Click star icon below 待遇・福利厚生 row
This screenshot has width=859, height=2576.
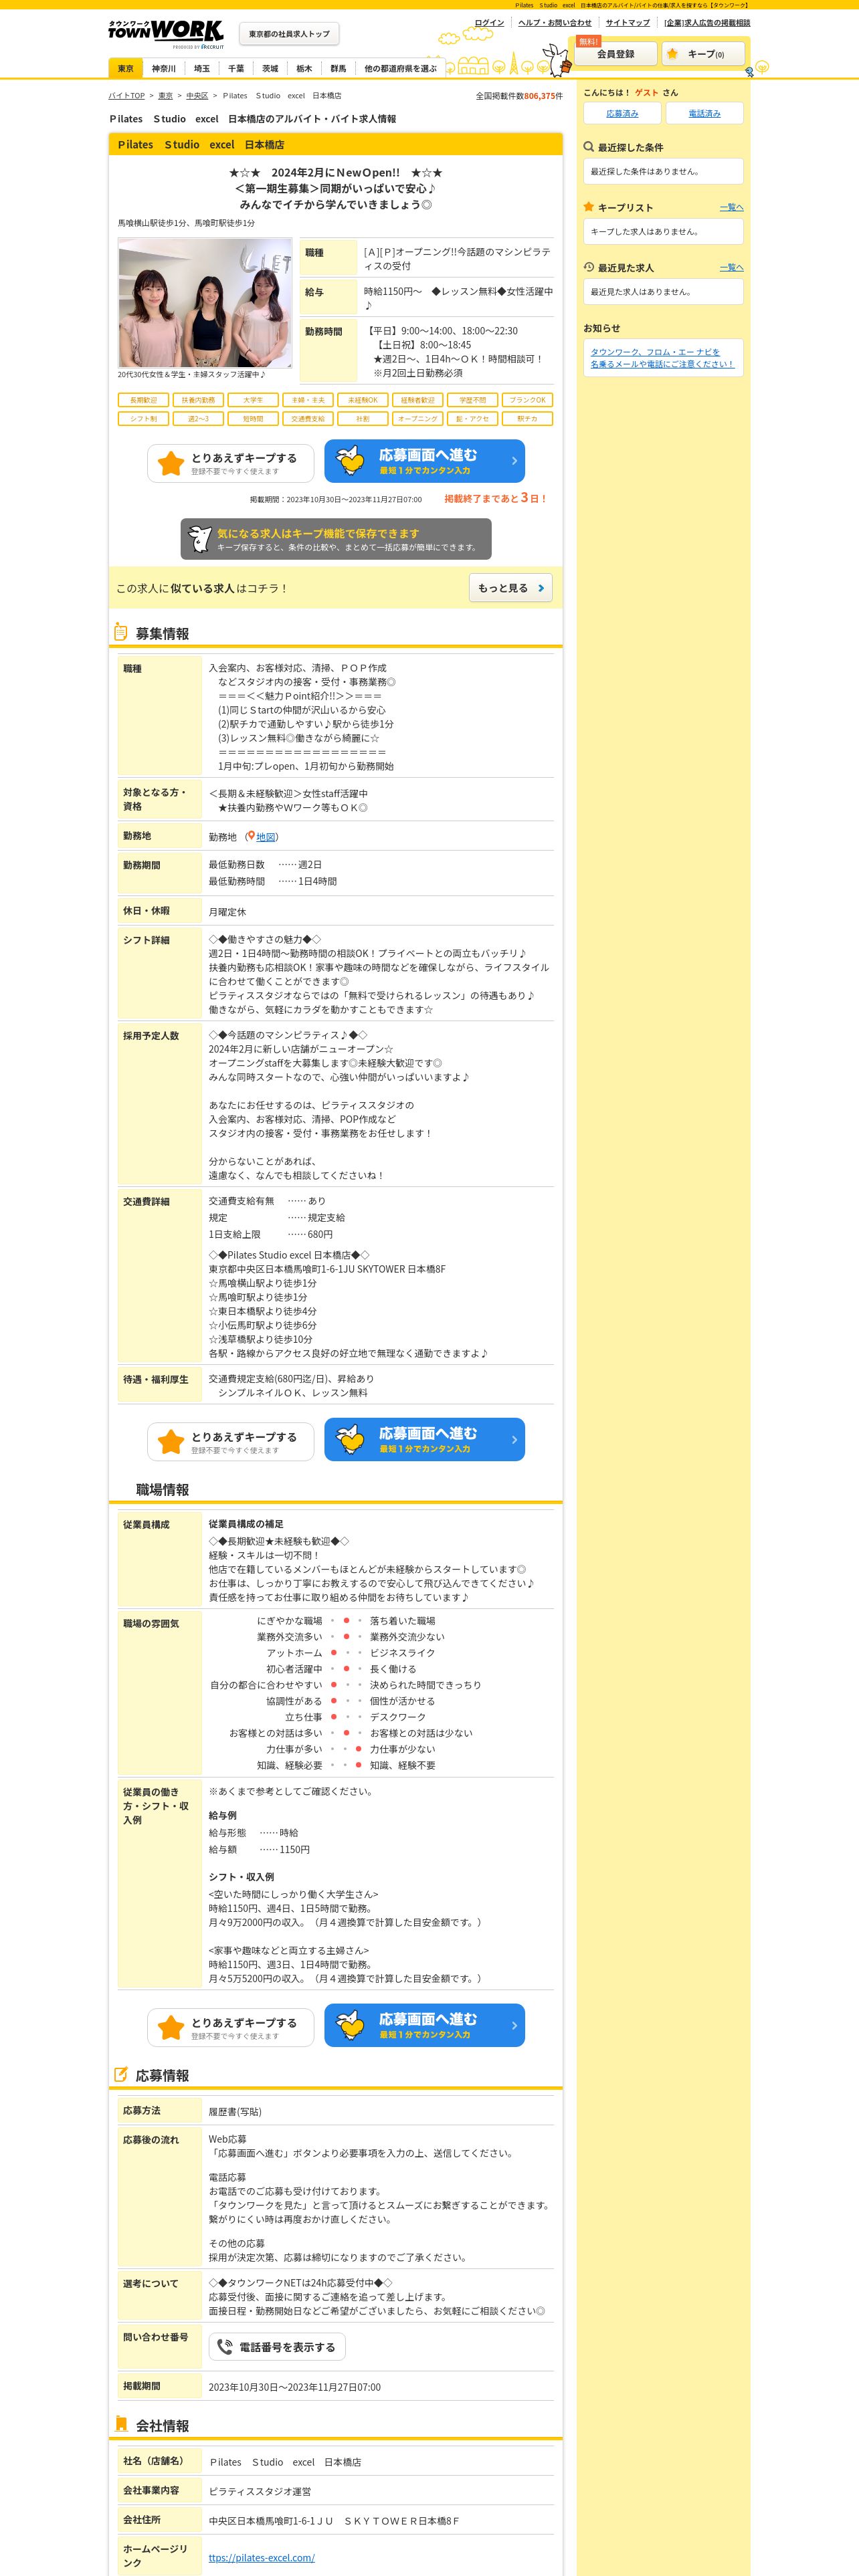(171, 1441)
